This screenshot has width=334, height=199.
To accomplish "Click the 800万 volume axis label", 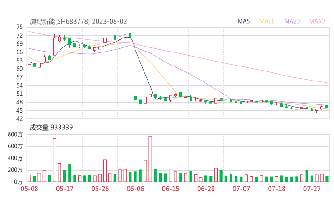I will (15, 134).
